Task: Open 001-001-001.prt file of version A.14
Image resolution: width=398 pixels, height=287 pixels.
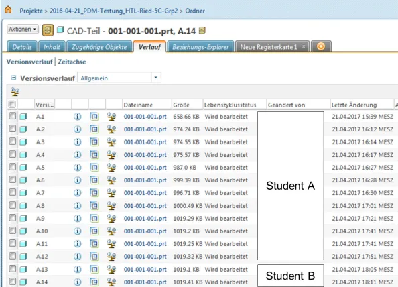Action: (x=145, y=282)
